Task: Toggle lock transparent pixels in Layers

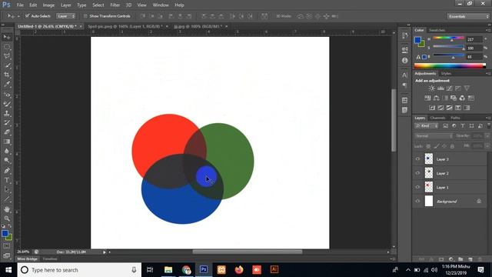Action: (428, 146)
